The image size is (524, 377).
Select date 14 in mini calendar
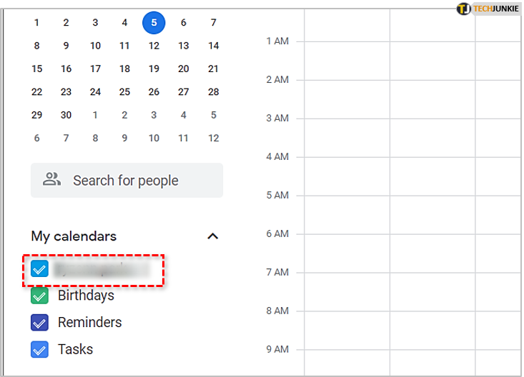click(213, 46)
